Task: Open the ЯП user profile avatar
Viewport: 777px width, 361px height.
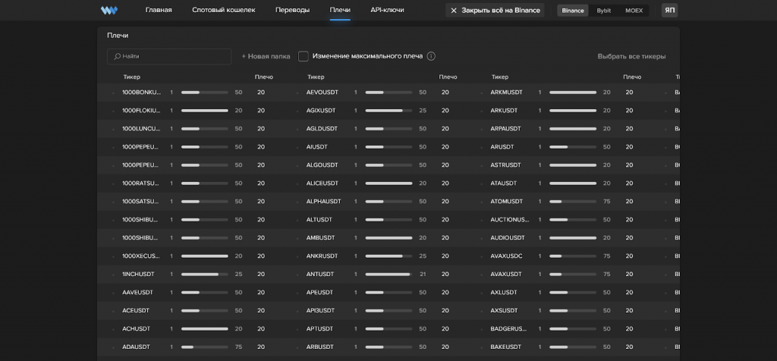Action: coord(669,11)
